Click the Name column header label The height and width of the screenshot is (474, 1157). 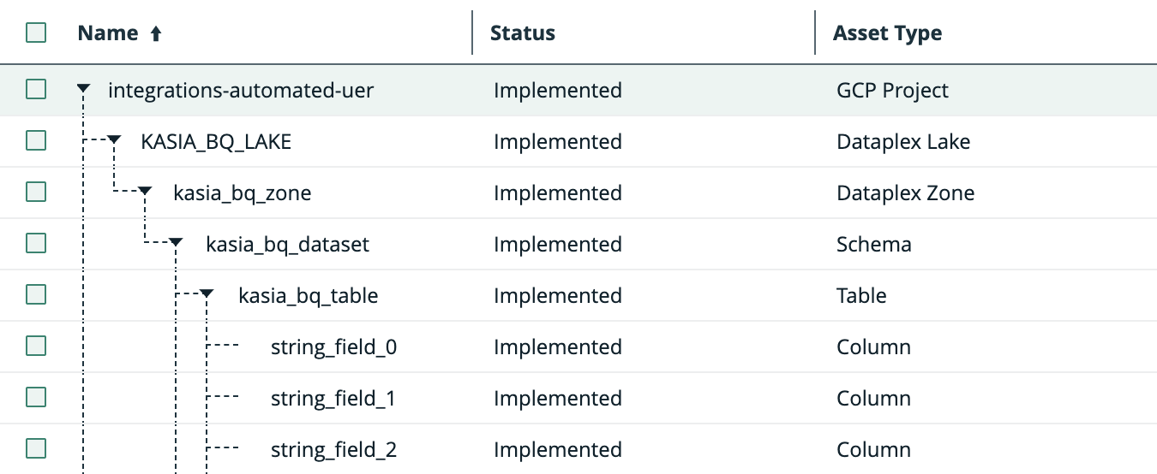pos(107,33)
